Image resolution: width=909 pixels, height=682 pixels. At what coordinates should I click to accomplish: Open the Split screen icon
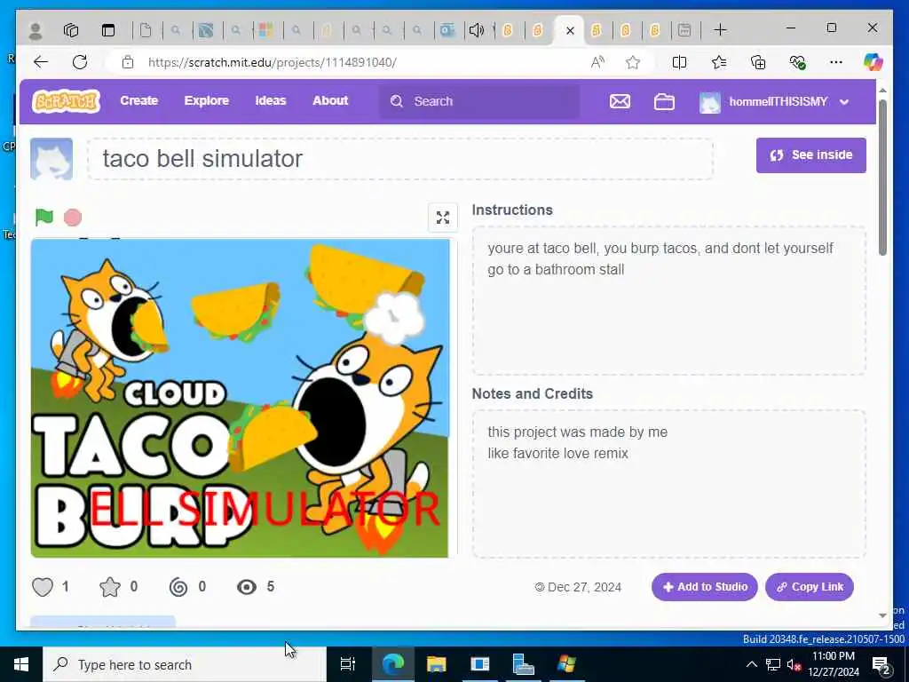point(679,62)
